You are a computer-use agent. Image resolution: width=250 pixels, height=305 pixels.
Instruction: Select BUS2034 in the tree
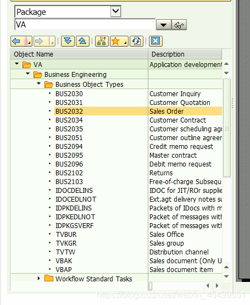[69, 120]
